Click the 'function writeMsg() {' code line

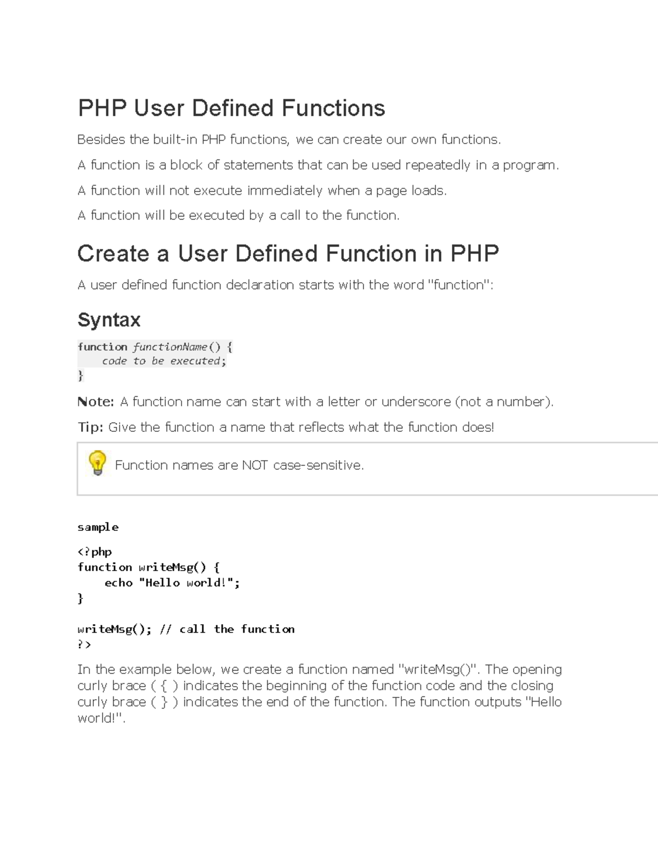click(x=148, y=567)
